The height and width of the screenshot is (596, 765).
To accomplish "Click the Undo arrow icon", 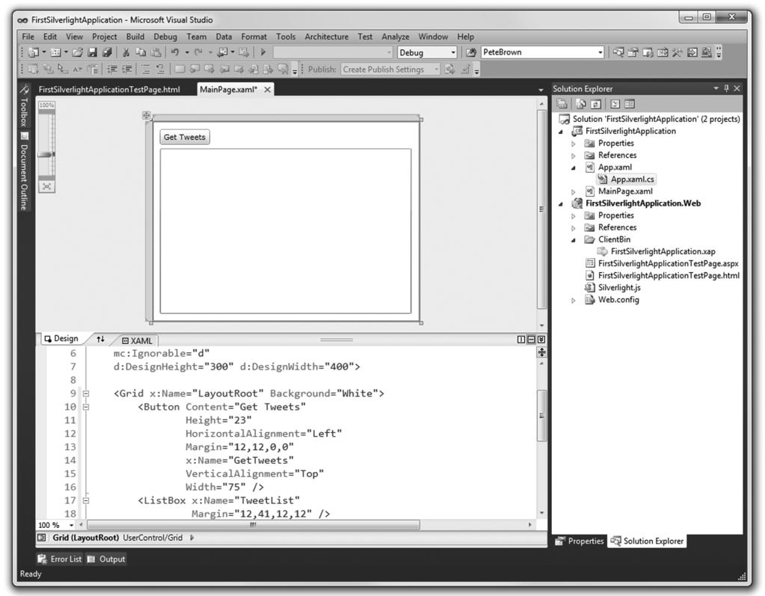I will click(175, 52).
